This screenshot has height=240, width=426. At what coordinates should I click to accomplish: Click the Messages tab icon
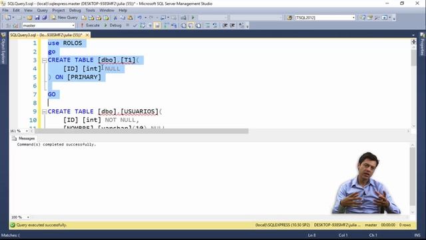tap(14, 139)
